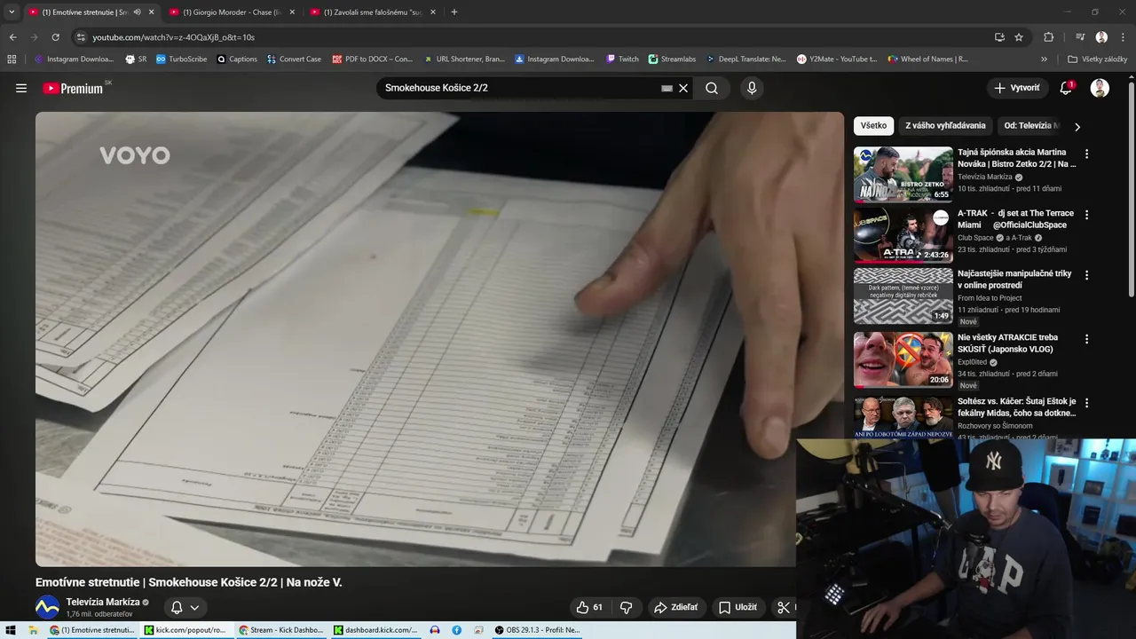Reload the current page
The width and height of the screenshot is (1136, 639).
(55, 37)
